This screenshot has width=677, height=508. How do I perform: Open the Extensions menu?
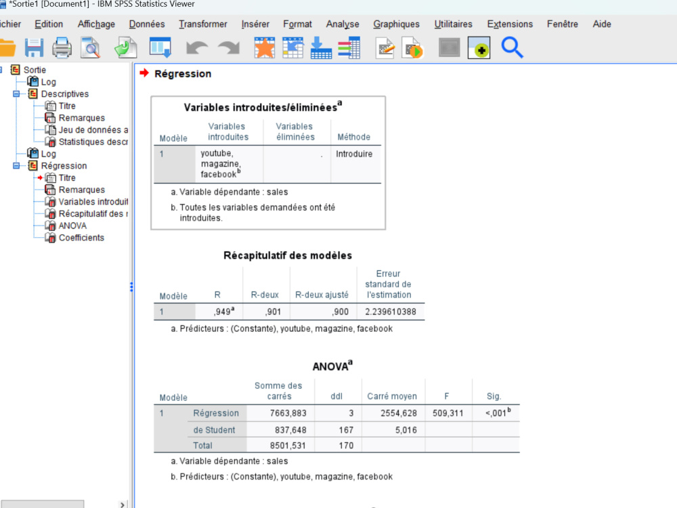[x=510, y=24]
